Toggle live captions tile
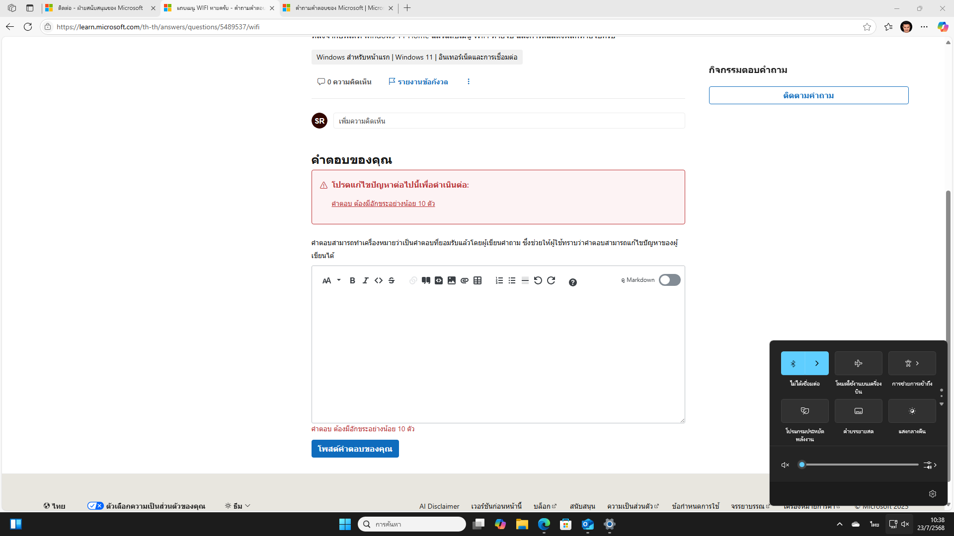Viewport: 954px width, 536px height. [x=859, y=411]
